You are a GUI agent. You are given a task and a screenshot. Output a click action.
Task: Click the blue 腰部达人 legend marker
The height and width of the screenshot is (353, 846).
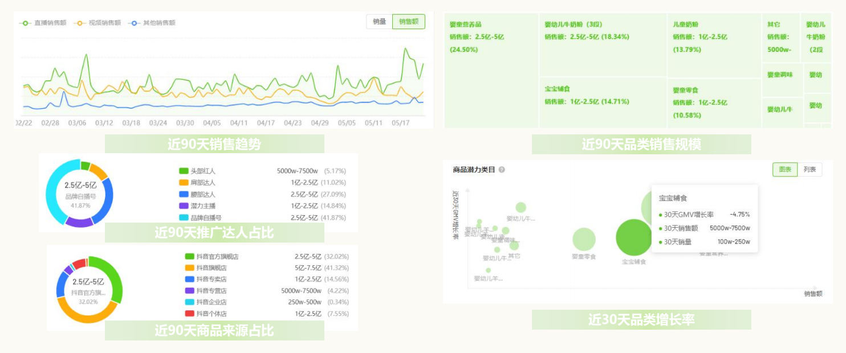click(184, 195)
